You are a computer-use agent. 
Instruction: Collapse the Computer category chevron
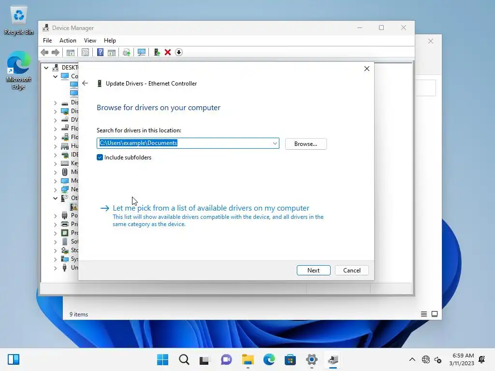55,76
